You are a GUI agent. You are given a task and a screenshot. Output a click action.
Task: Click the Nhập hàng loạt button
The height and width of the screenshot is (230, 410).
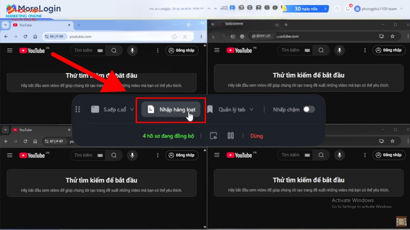[171, 110]
